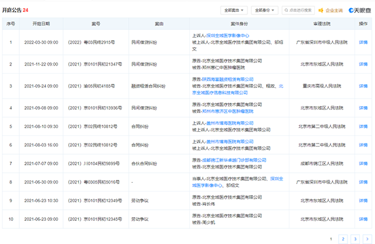Click the 开庭日期 column header
Screen dimensions: 375x244
pyautogui.click(x=41, y=24)
